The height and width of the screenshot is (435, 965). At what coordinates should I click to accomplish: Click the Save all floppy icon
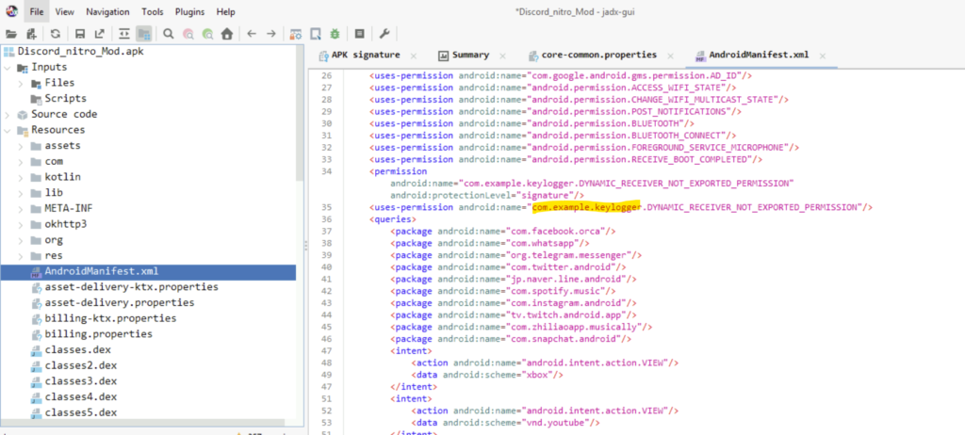coord(81,34)
